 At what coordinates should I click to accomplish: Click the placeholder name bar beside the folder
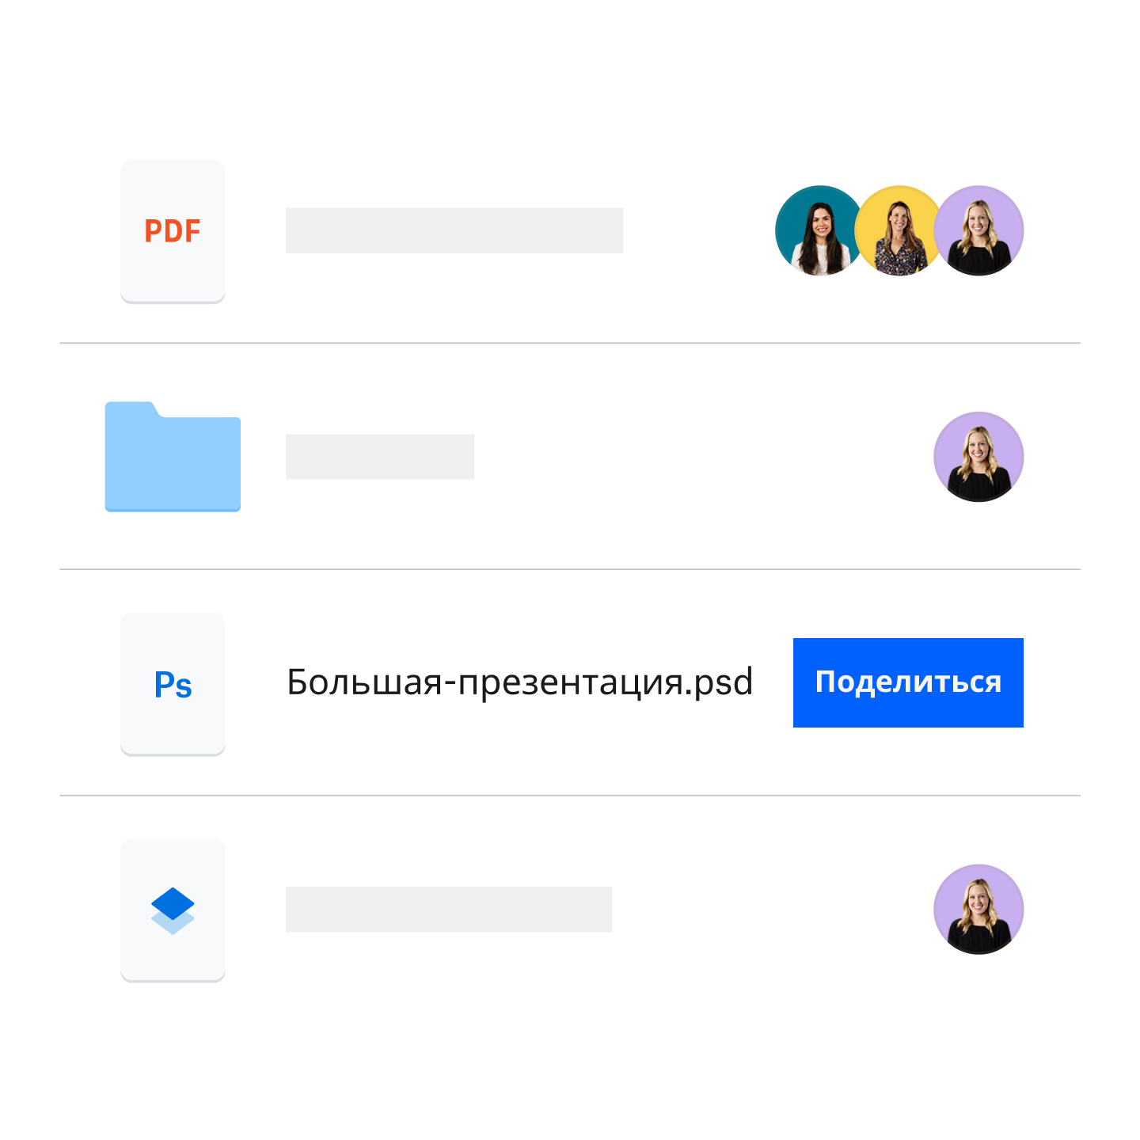pos(380,457)
